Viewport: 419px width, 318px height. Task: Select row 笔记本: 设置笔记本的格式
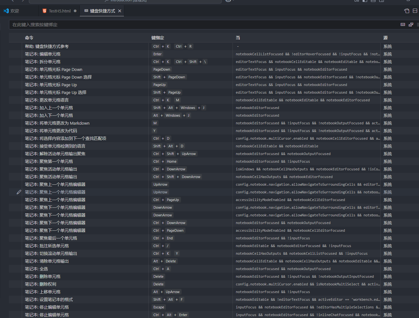click(x=214, y=299)
